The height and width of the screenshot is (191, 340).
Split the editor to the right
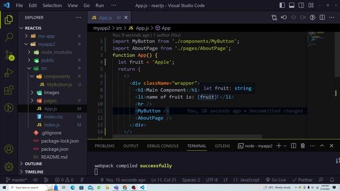point(322,18)
